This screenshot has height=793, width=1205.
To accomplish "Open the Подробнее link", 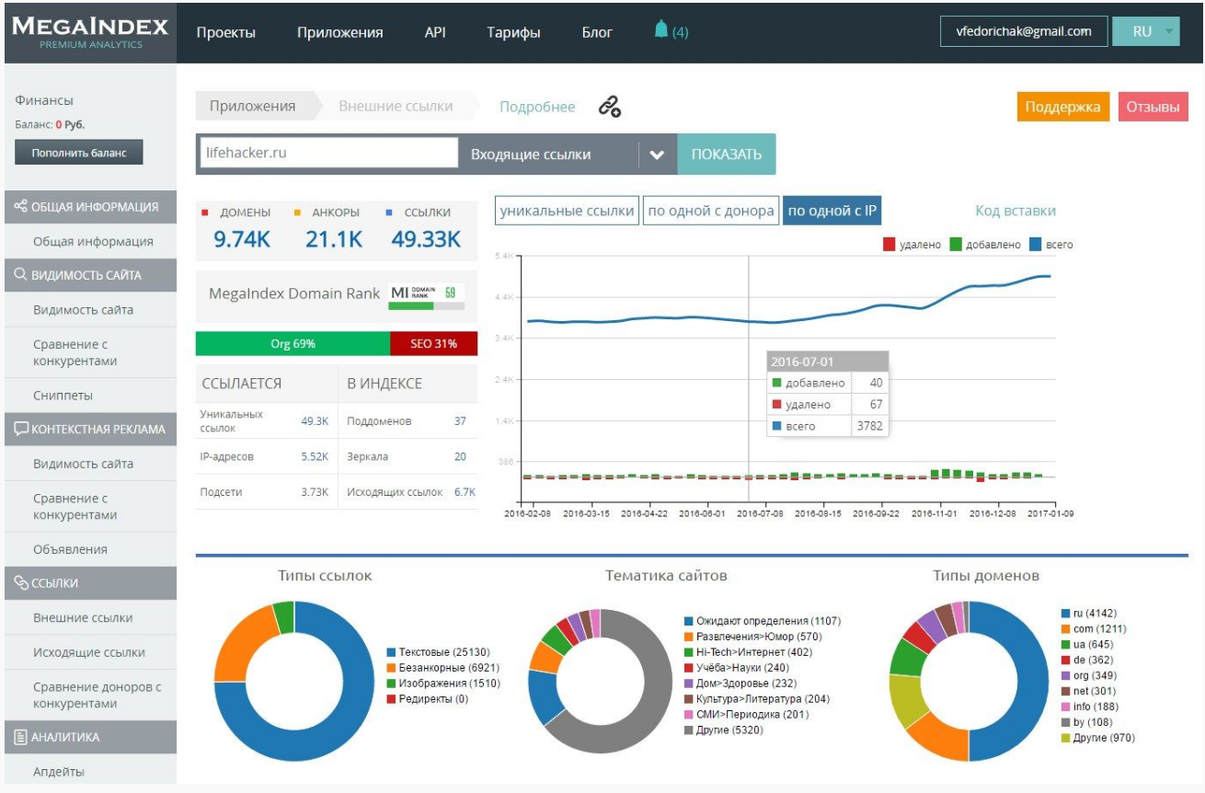I will click(x=537, y=107).
